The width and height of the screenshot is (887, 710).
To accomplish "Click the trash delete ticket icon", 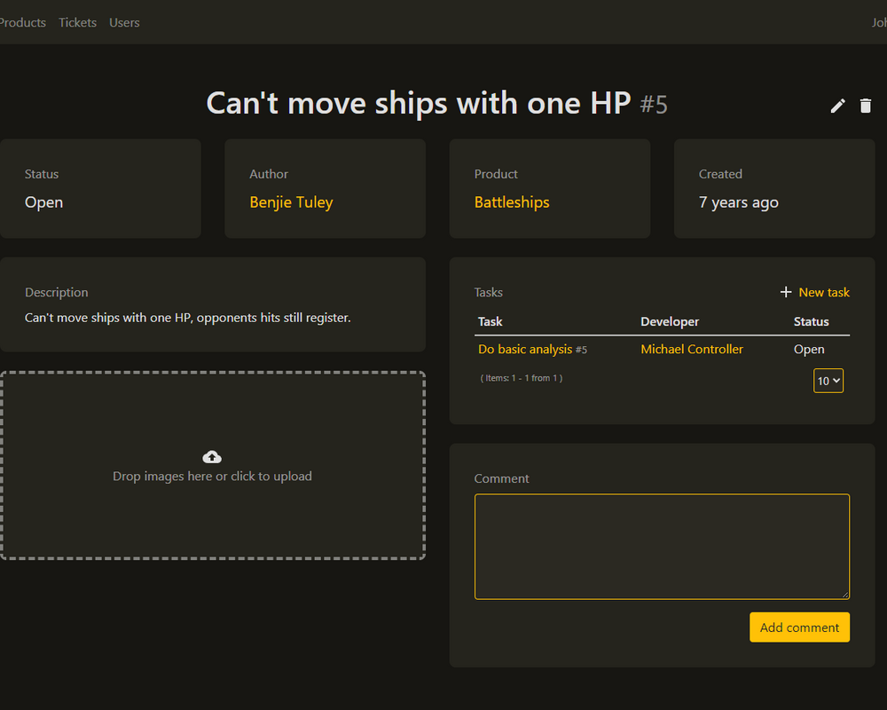I will [x=866, y=106].
